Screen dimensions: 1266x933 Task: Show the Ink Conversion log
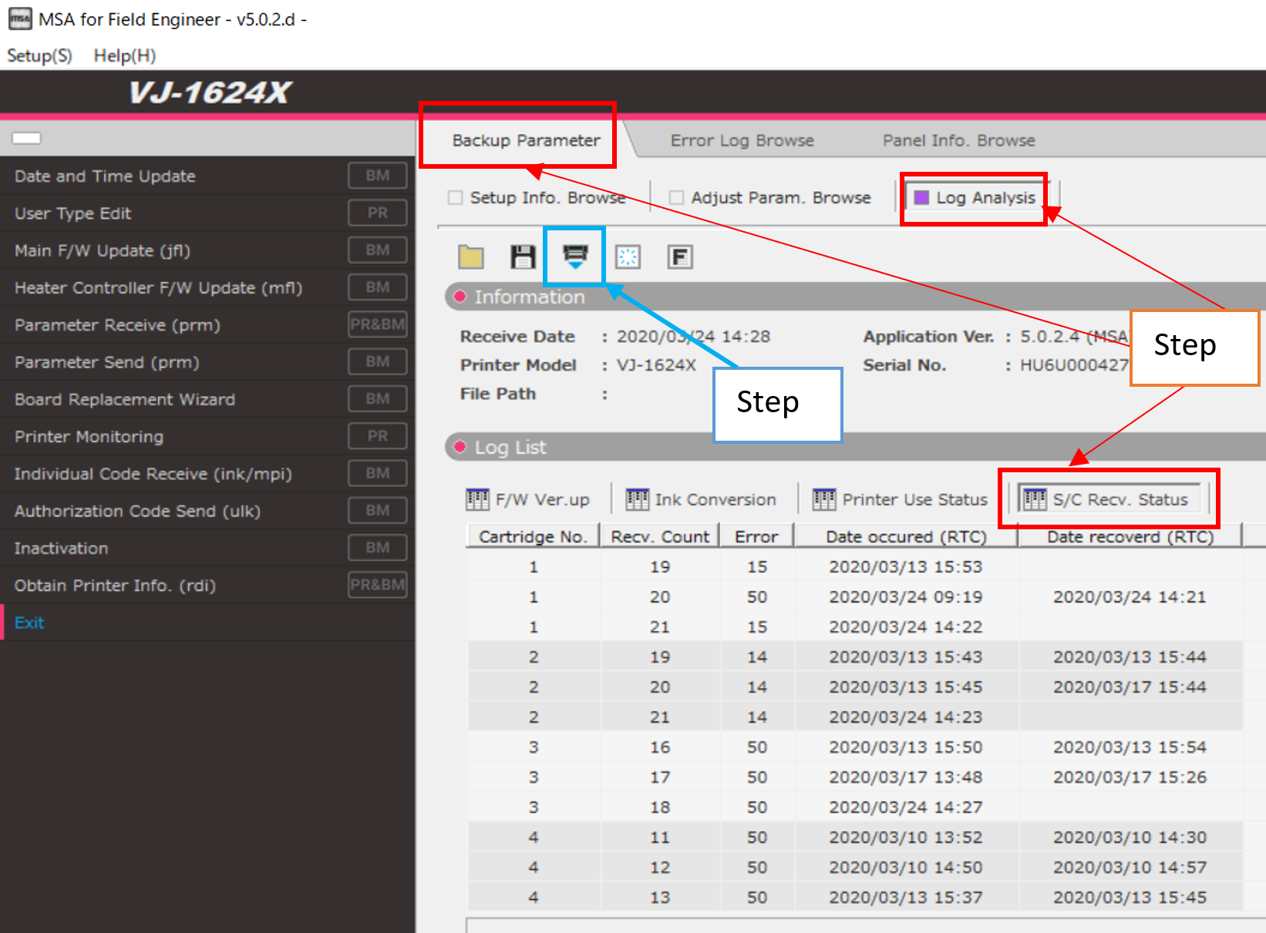click(701, 499)
